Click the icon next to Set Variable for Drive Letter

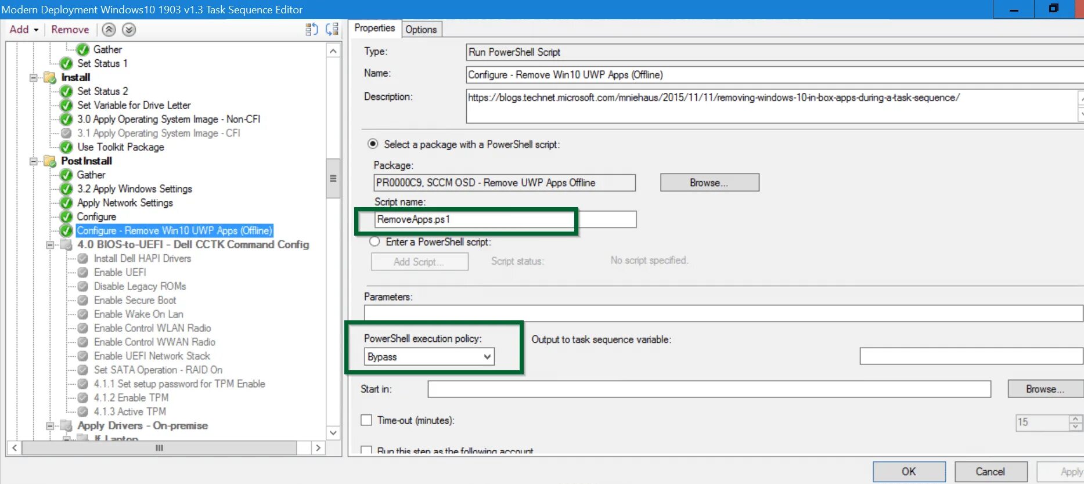pos(67,105)
